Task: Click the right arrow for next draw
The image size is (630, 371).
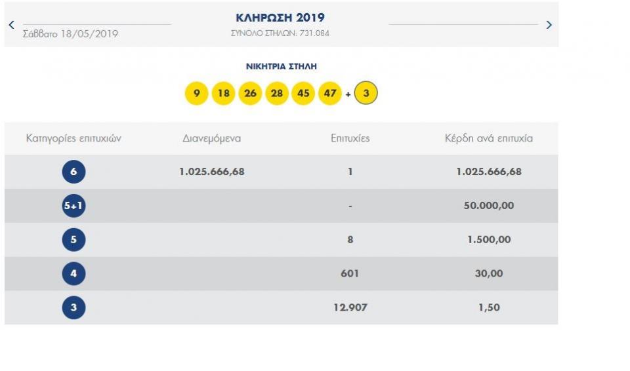Action: tap(549, 25)
